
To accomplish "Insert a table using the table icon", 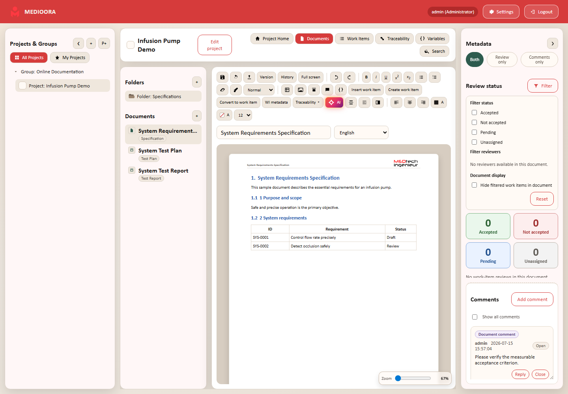I will (287, 90).
